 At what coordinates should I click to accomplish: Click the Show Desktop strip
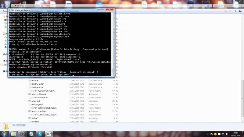click(243, 134)
